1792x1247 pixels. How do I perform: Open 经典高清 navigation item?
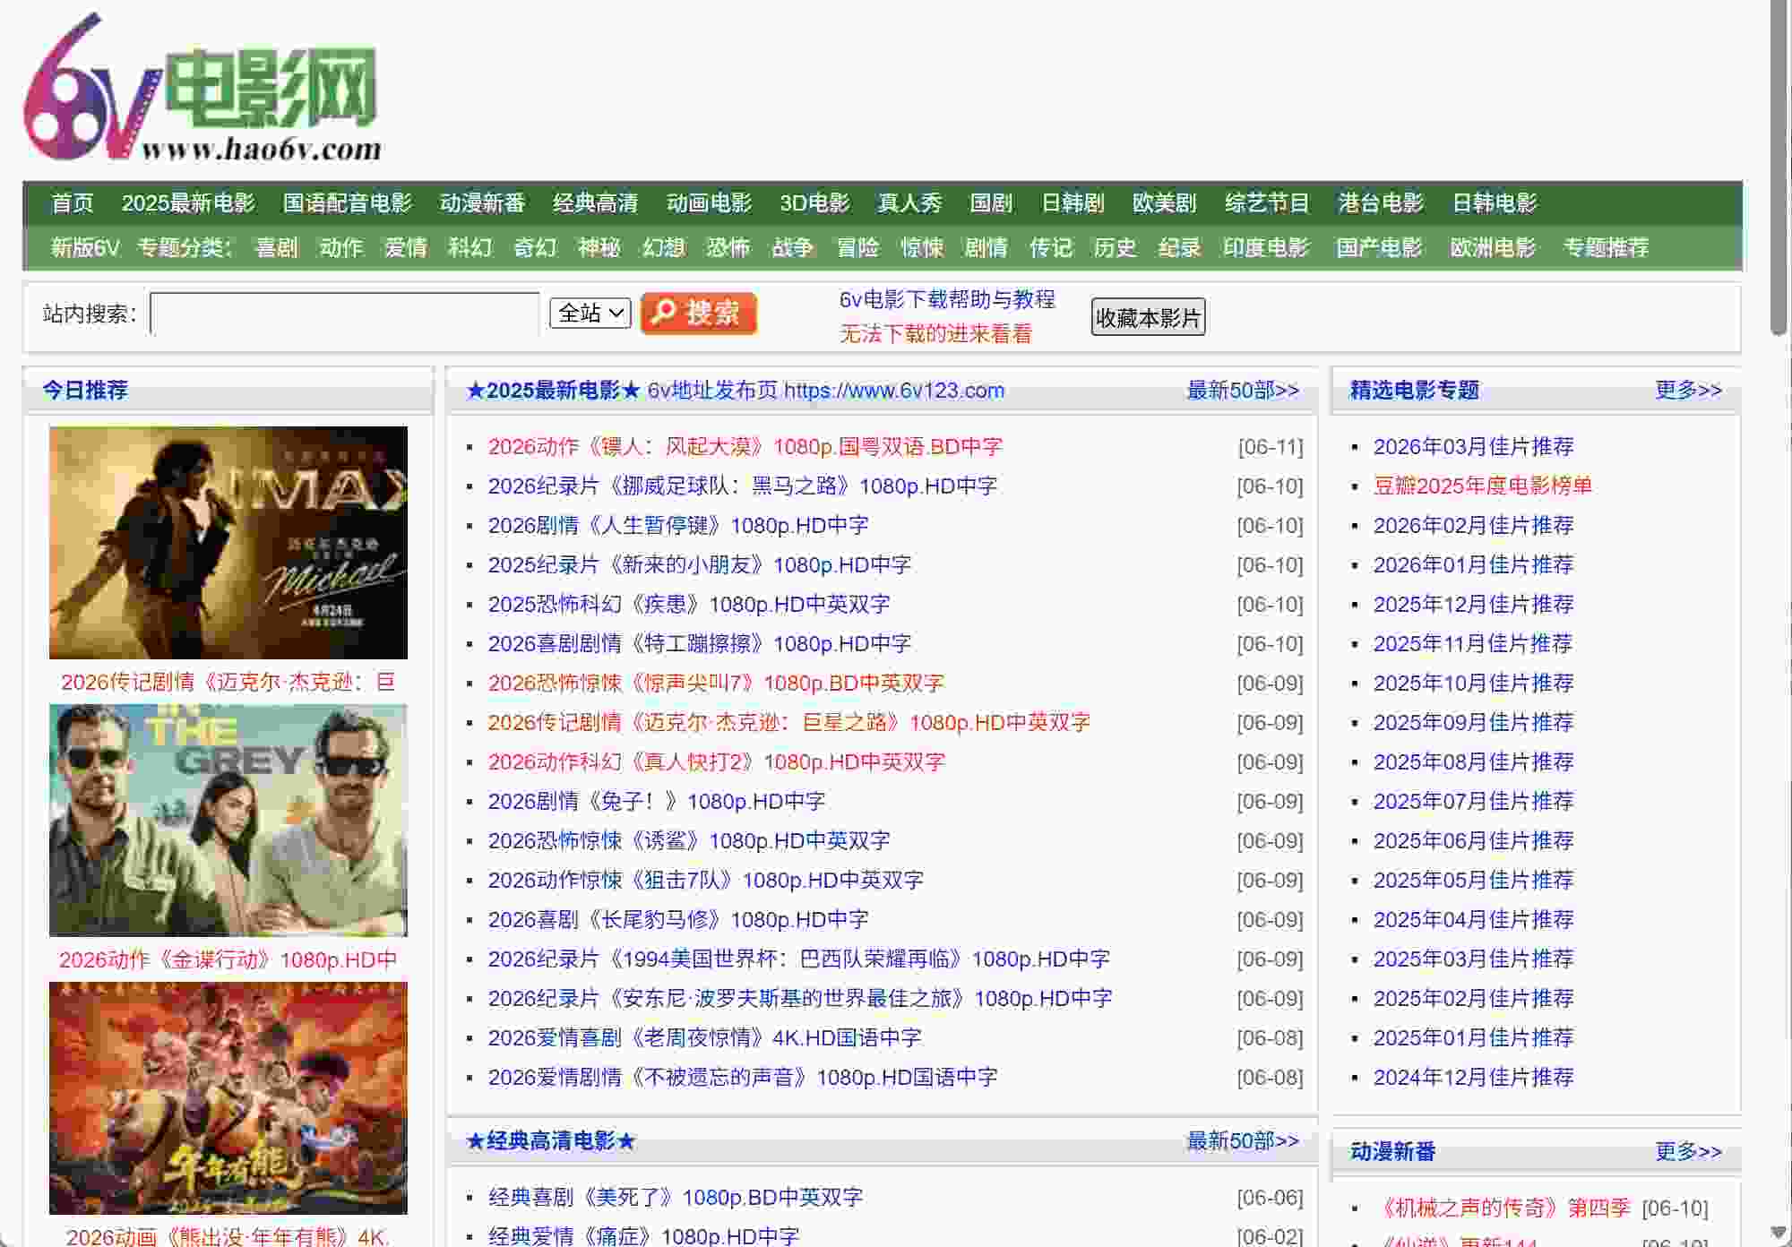tap(595, 203)
